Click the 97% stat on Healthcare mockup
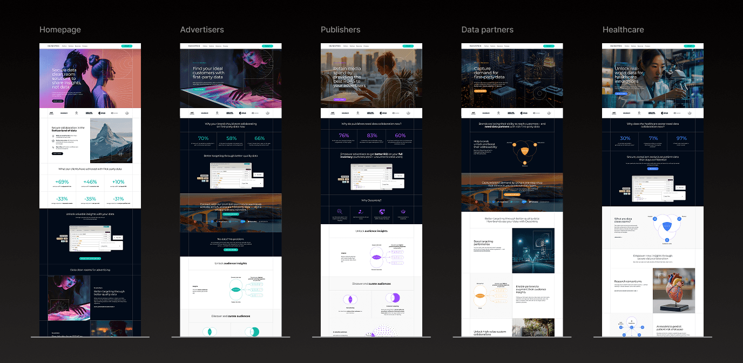This screenshot has width=743, height=363. click(681, 138)
